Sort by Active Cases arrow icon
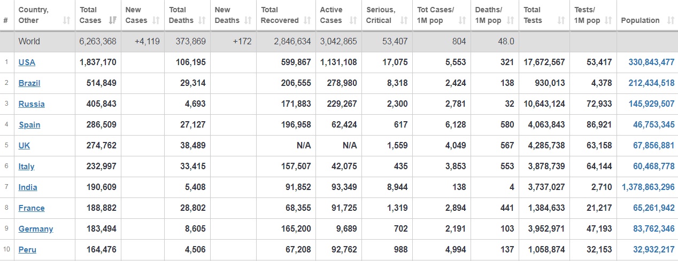678x261 pixels. click(353, 20)
